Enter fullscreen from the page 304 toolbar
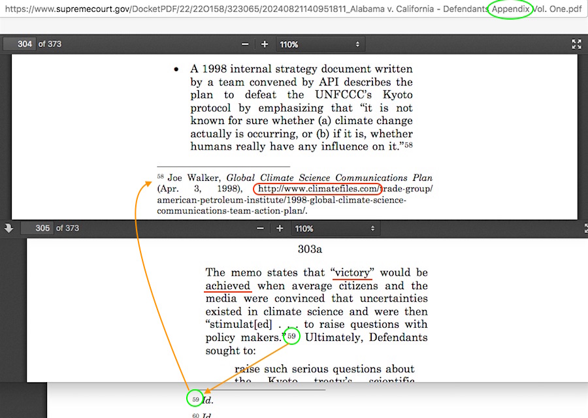588x418 pixels. [x=576, y=44]
